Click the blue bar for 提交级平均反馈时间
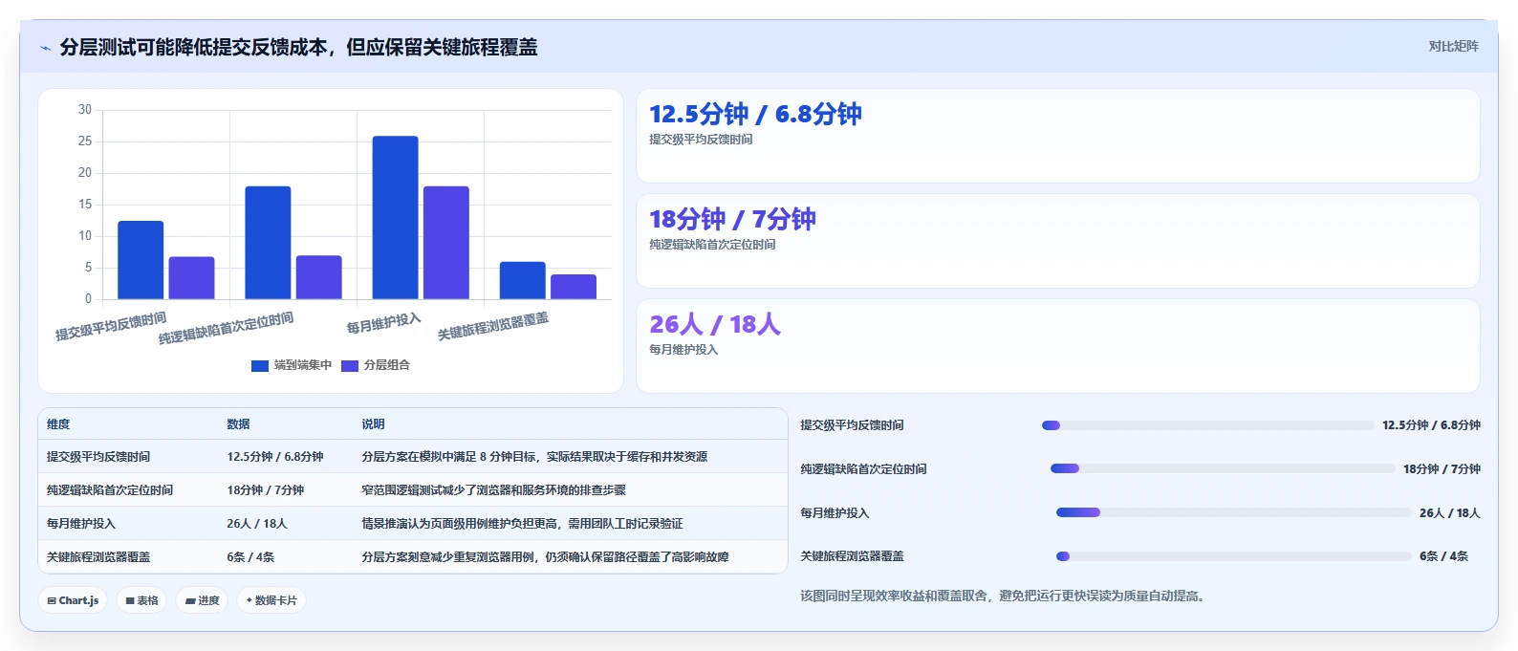 click(x=141, y=260)
